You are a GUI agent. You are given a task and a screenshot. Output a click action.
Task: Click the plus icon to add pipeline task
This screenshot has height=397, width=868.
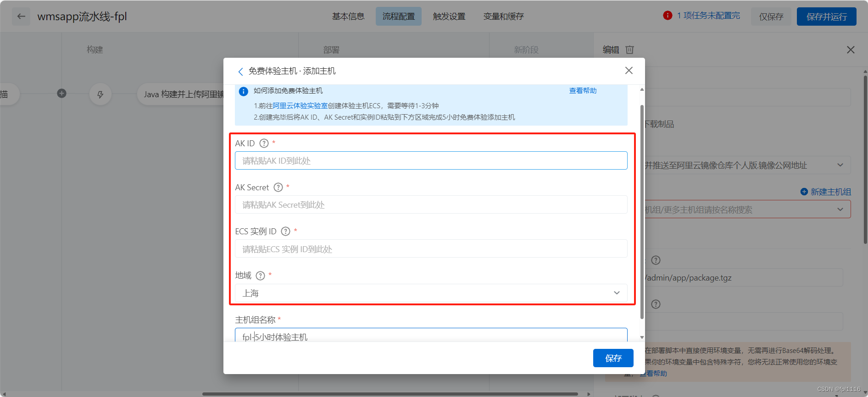pos(61,94)
